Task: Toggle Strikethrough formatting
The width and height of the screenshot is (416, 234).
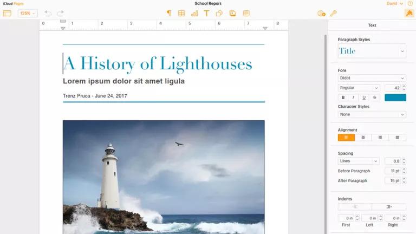Action: click(375, 97)
